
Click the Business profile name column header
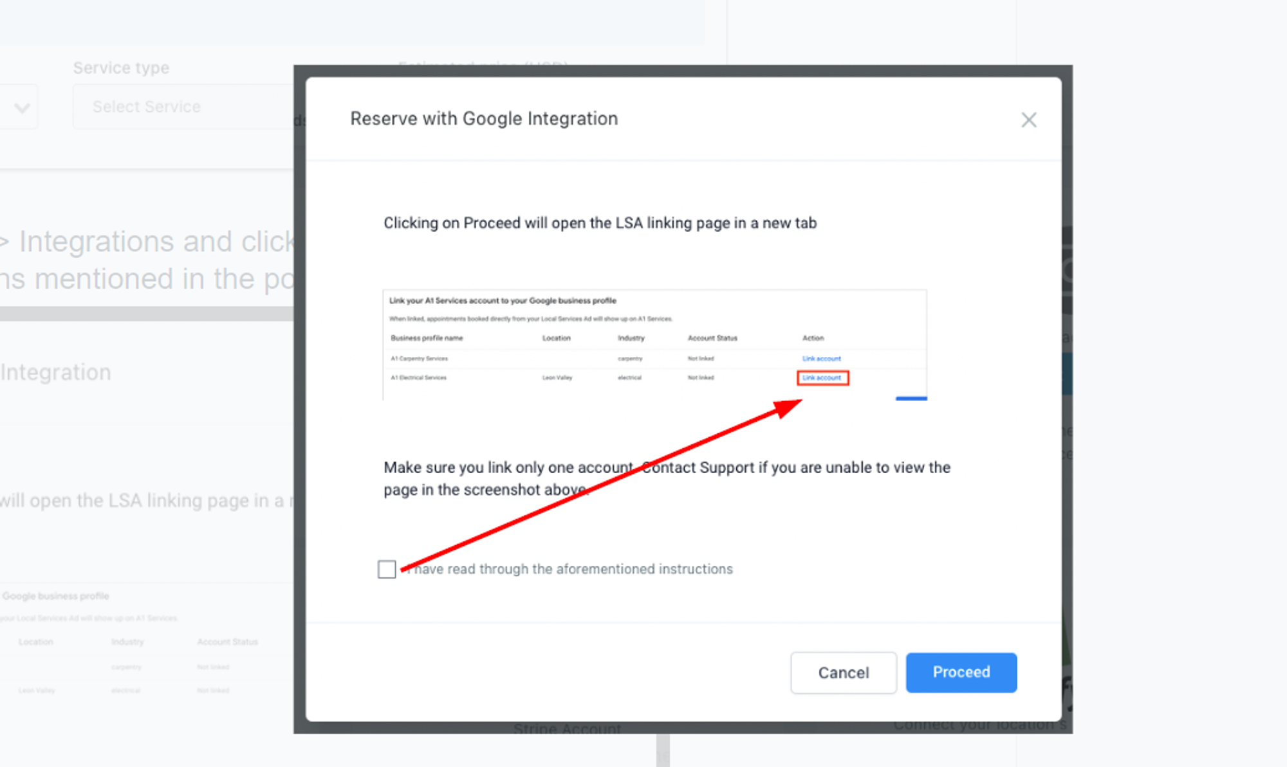(427, 338)
